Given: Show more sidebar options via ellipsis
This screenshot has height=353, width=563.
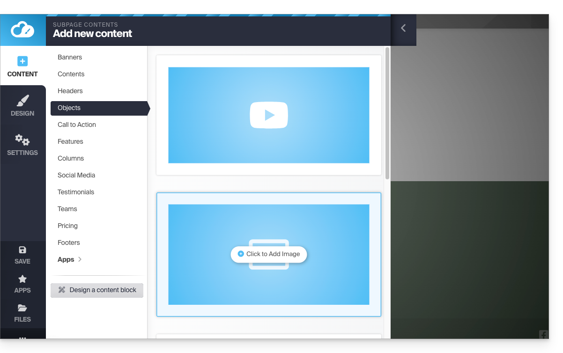Looking at the screenshot, I should [x=22, y=337].
